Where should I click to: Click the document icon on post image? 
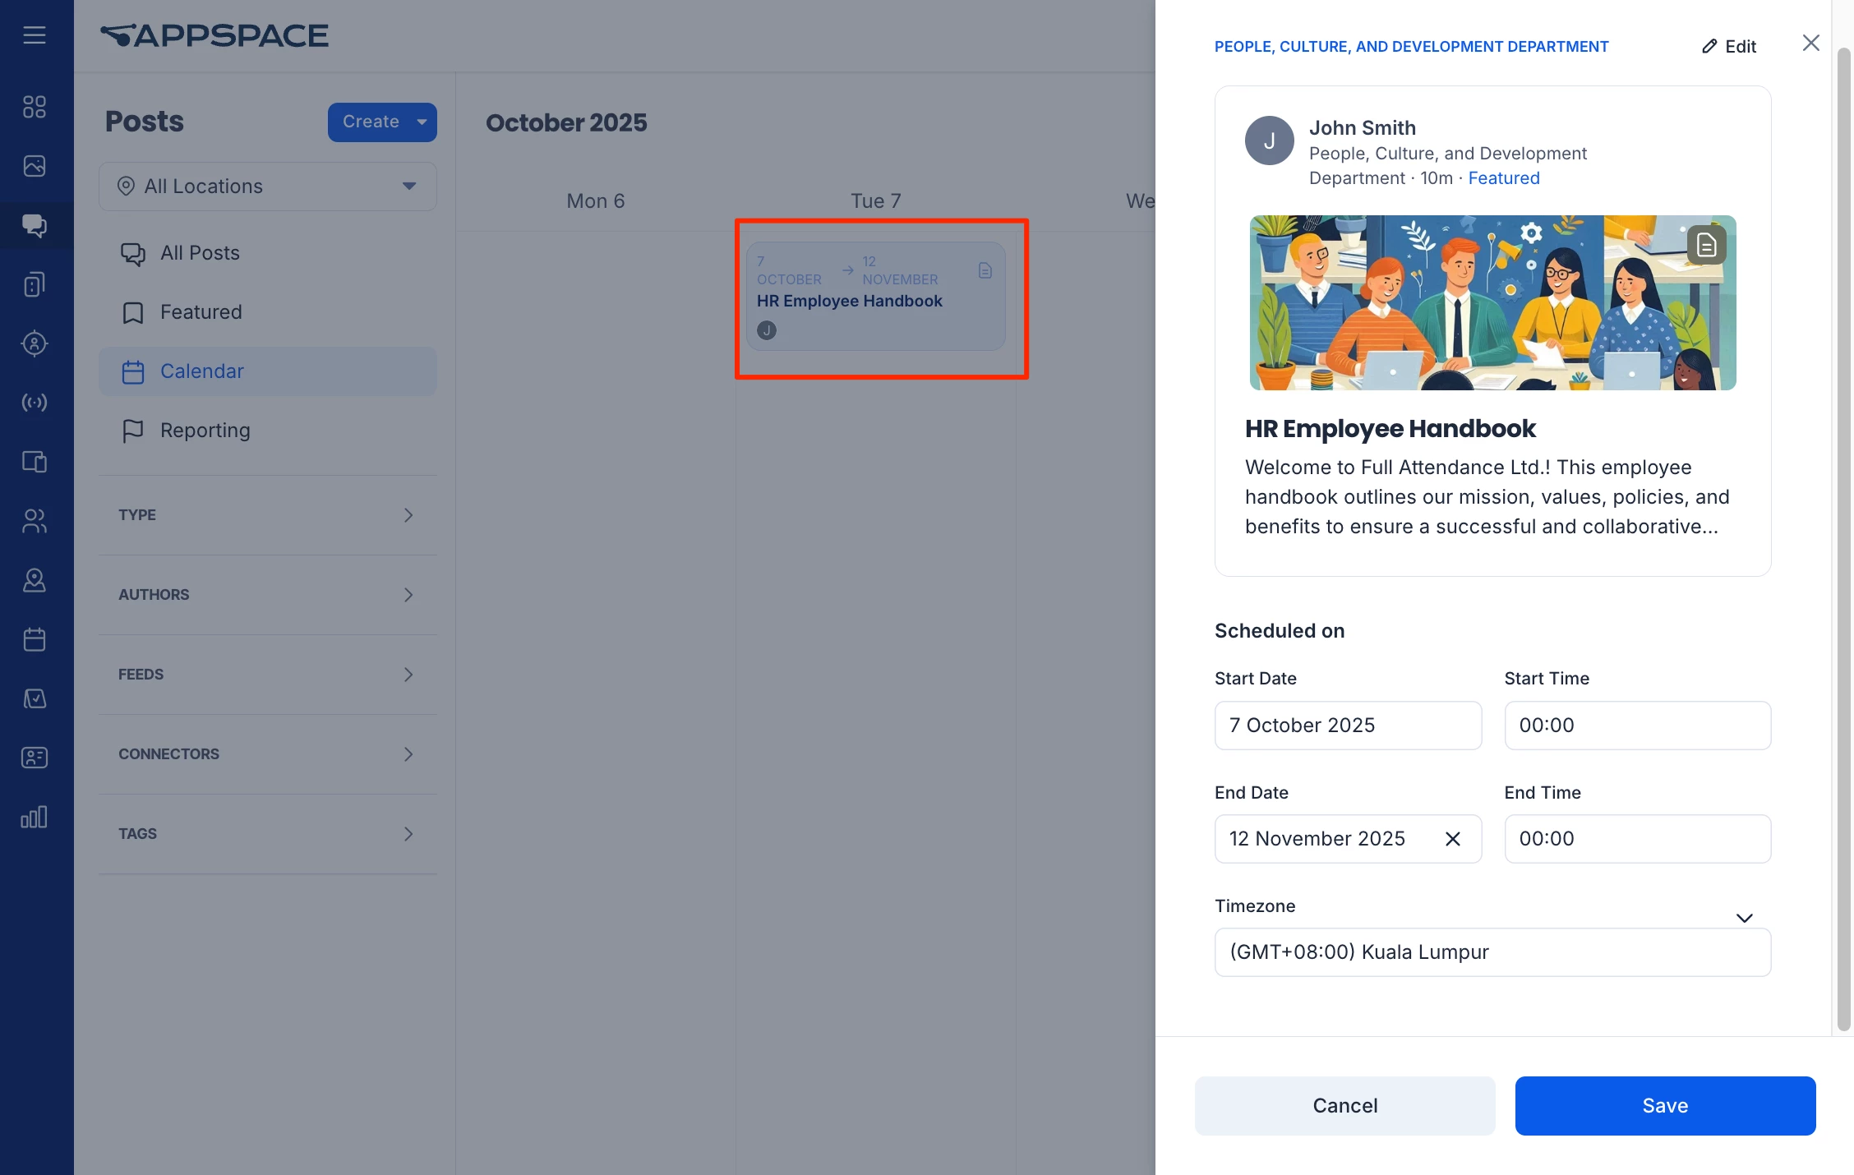(1706, 245)
